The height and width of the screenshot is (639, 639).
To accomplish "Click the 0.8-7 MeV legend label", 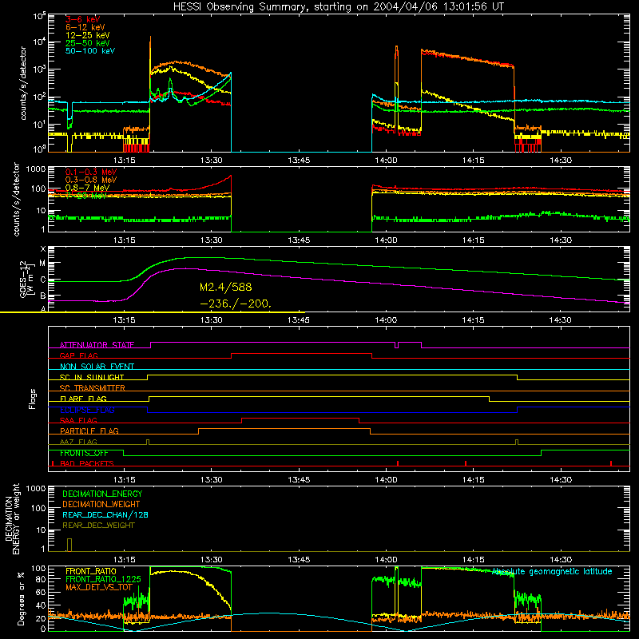I will [x=87, y=188].
